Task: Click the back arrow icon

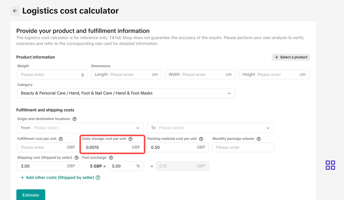Action: [15, 11]
